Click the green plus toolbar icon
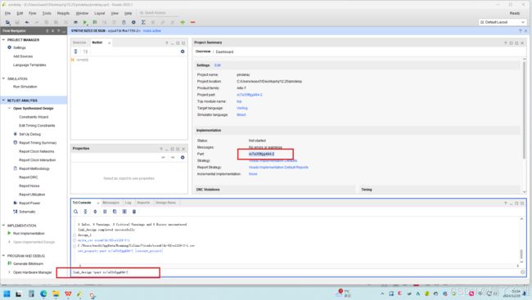This screenshot has height=300, width=532. coord(183,22)
